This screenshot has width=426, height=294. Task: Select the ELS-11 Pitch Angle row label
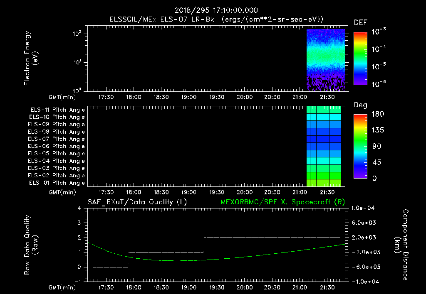pyautogui.click(x=57, y=110)
